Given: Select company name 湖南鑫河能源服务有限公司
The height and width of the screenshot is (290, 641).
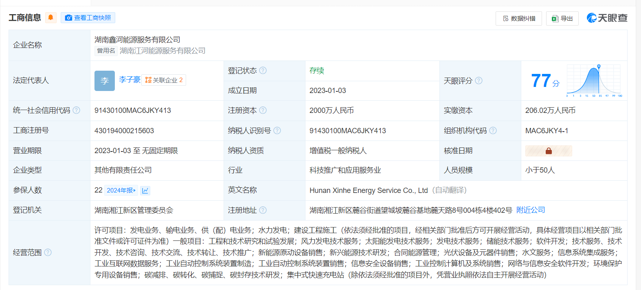Looking at the screenshot, I should [137, 39].
